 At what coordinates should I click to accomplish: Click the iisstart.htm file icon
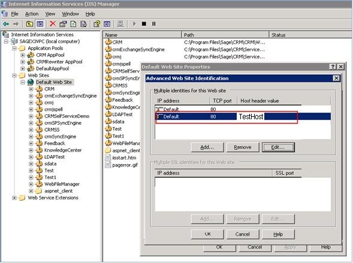coord(108,158)
